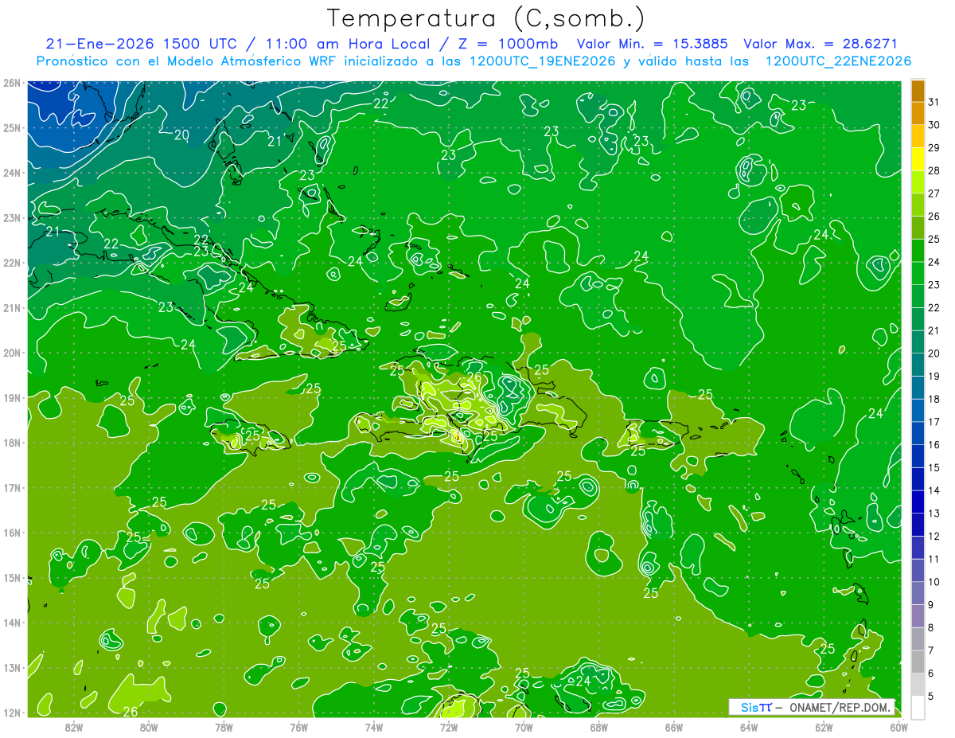Click the "25N" latitude label

pos(11,127)
